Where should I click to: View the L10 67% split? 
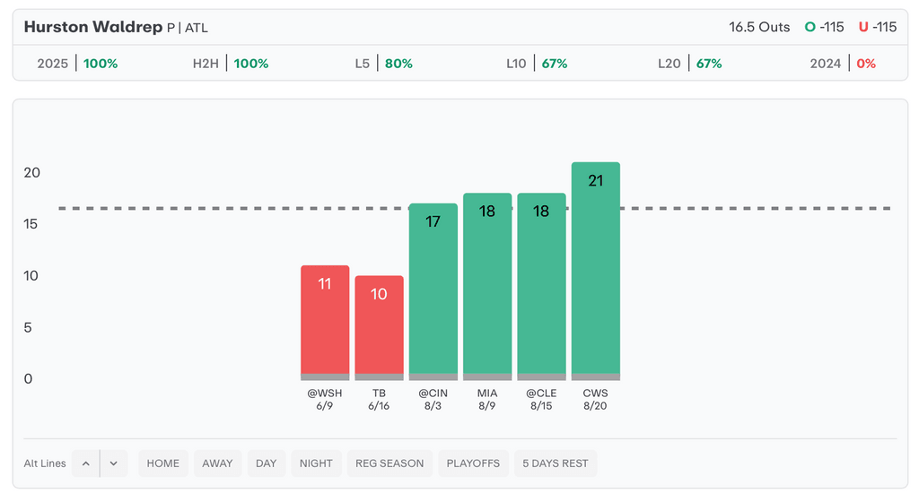(537, 63)
